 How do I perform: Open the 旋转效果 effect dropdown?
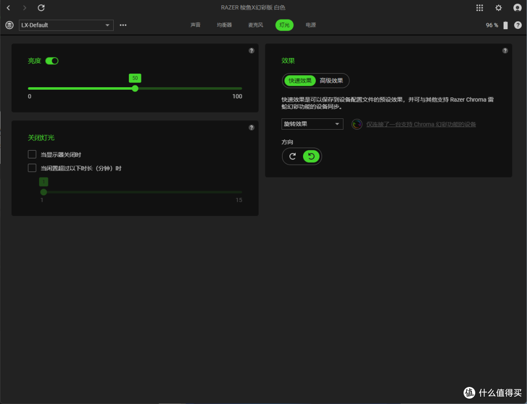click(312, 124)
